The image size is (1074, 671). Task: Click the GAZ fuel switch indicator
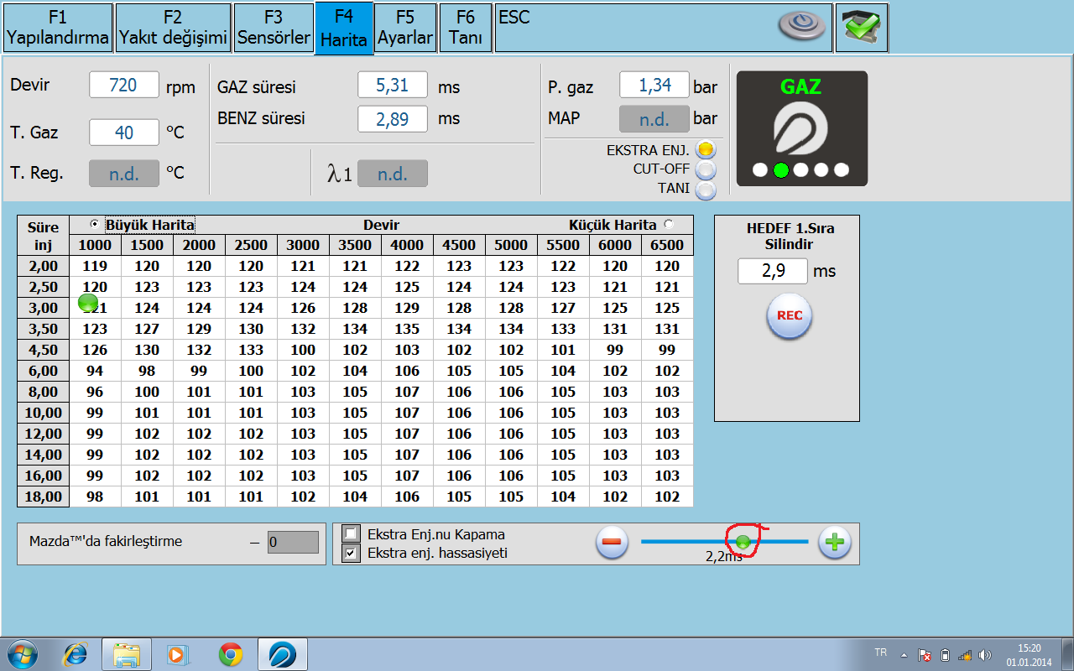click(801, 128)
